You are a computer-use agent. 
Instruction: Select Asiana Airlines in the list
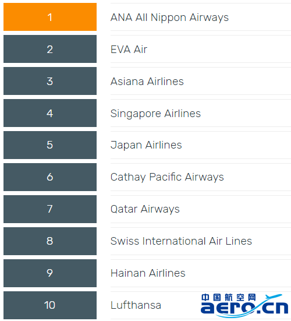click(147, 82)
